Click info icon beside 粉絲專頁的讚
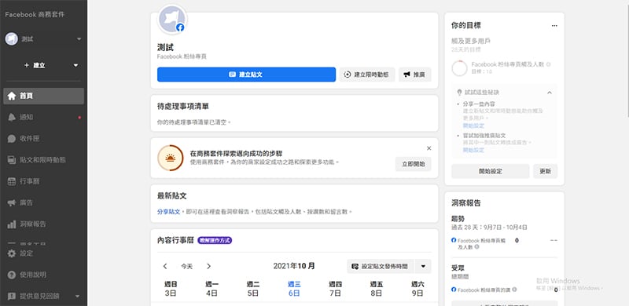The image size is (629, 306). click(514, 290)
